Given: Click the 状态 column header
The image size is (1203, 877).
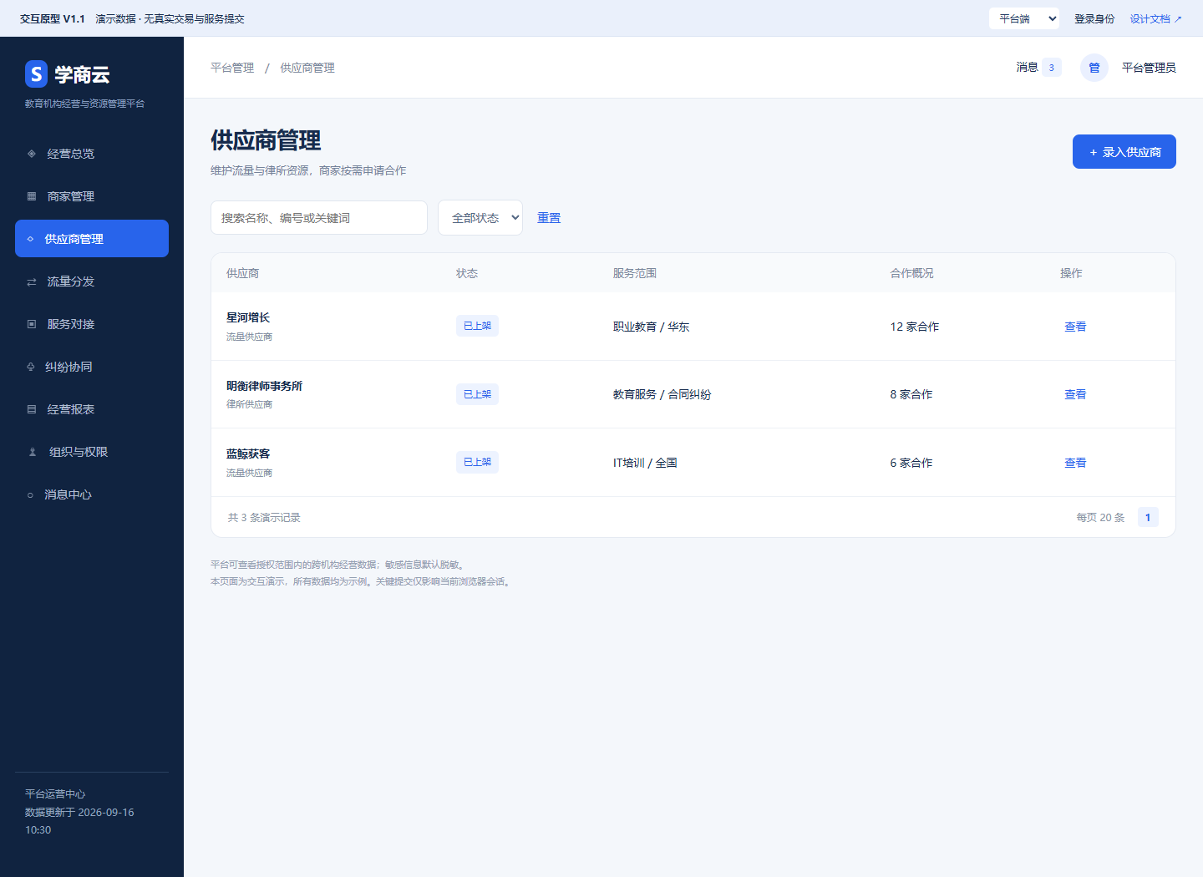Looking at the screenshot, I should [467, 273].
